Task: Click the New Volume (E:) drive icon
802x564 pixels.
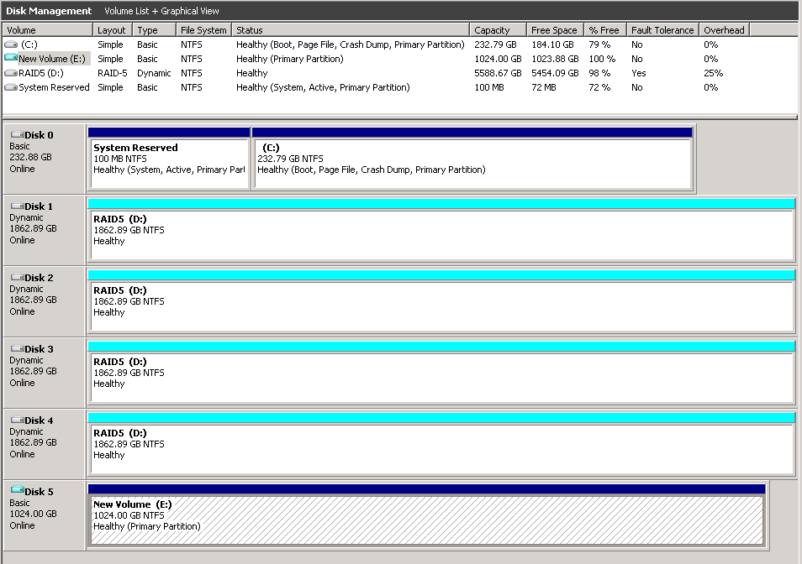Action: point(11,59)
